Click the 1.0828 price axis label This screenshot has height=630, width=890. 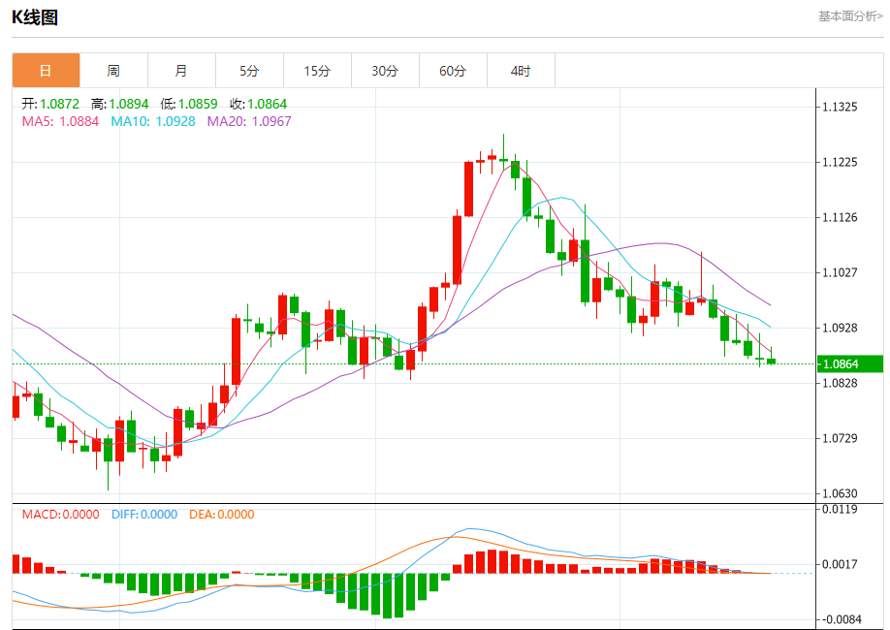[x=840, y=383]
